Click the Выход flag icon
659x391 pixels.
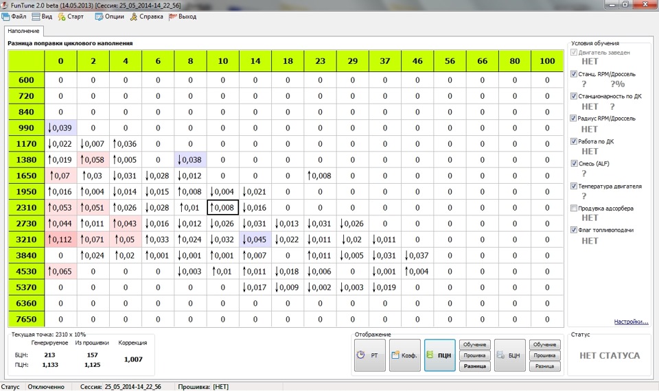point(172,16)
